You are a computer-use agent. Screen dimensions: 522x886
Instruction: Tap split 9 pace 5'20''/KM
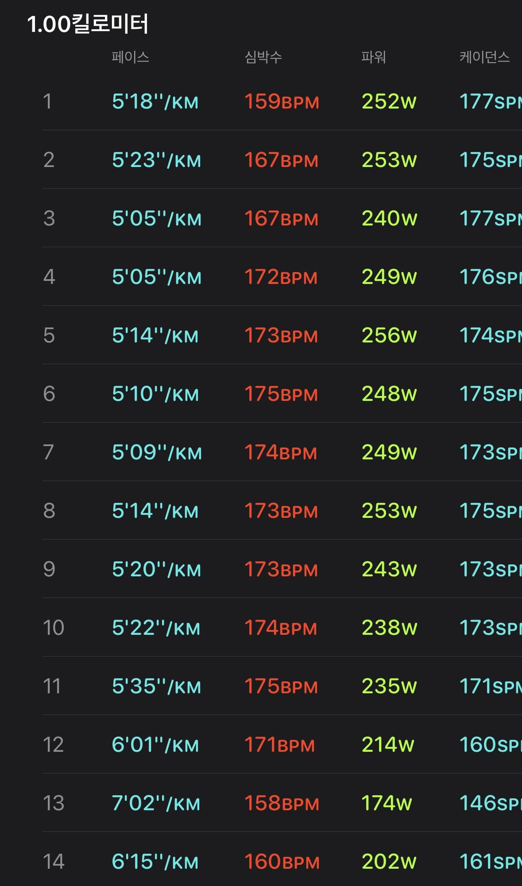click(x=156, y=570)
